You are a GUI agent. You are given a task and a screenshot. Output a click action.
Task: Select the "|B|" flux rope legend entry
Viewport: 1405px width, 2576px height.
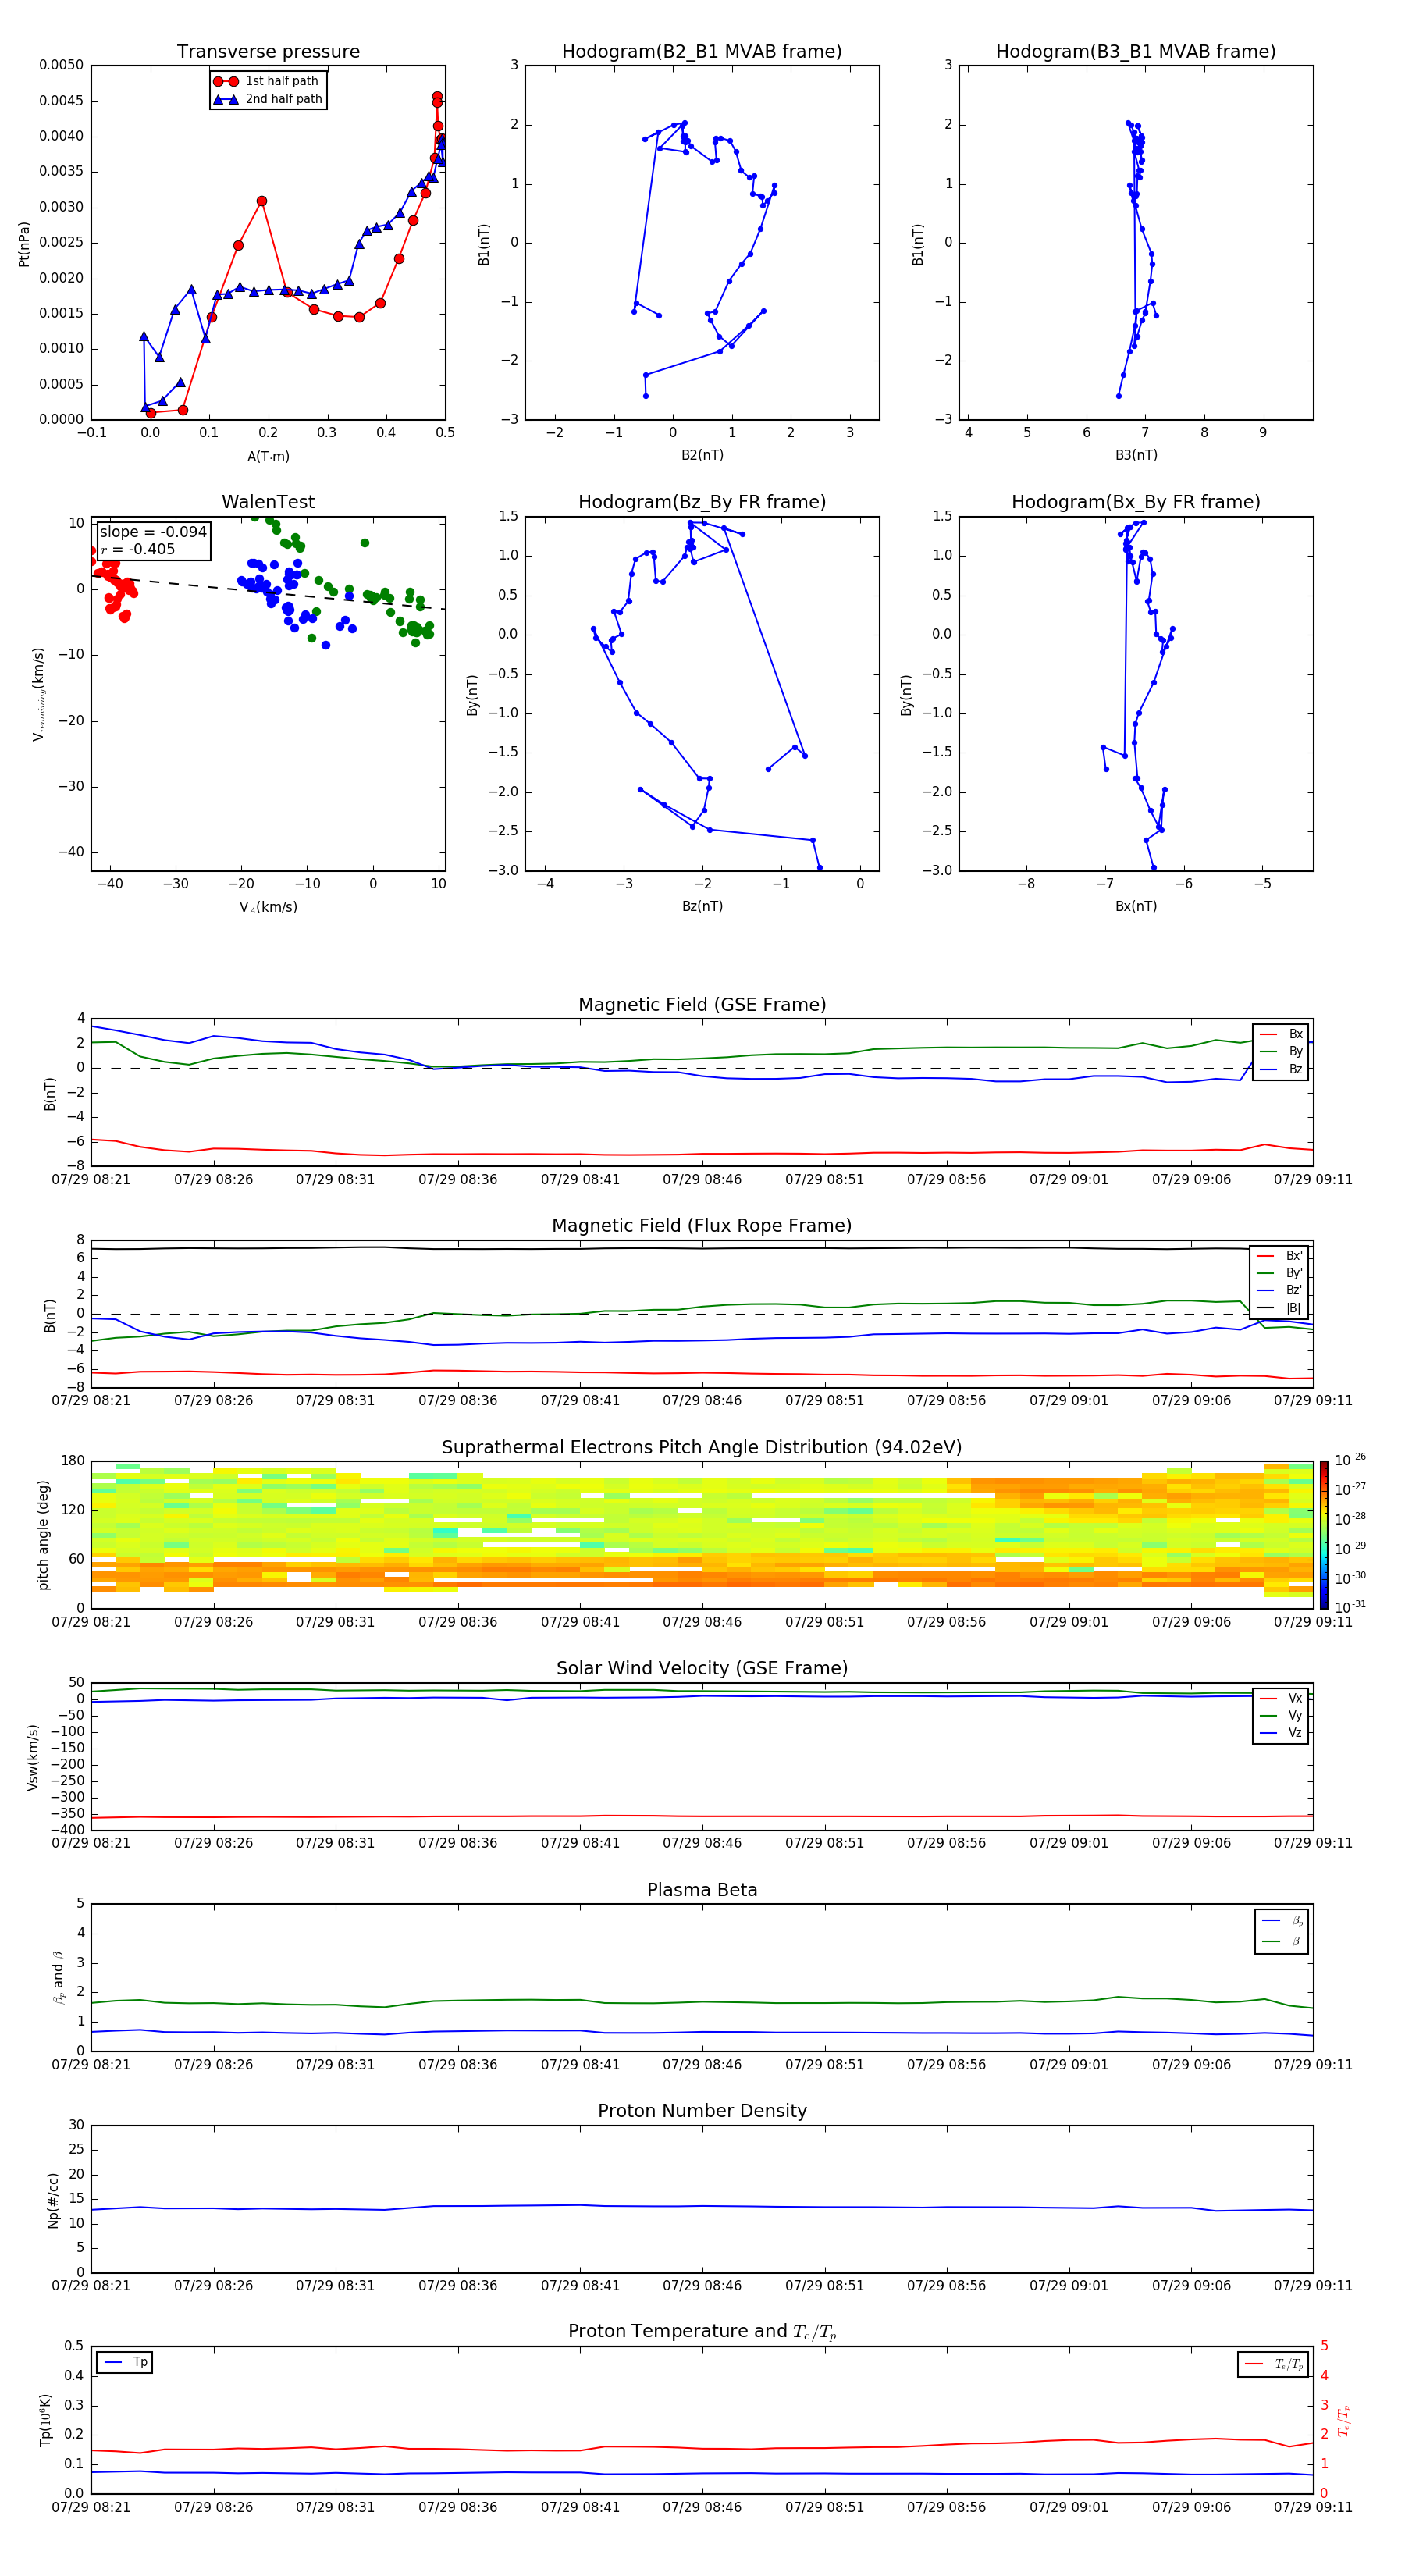(x=1280, y=1308)
